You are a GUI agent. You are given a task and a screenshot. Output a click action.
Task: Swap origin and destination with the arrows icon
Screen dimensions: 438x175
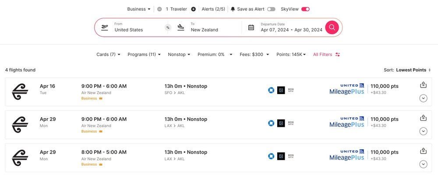pos(167,28)
